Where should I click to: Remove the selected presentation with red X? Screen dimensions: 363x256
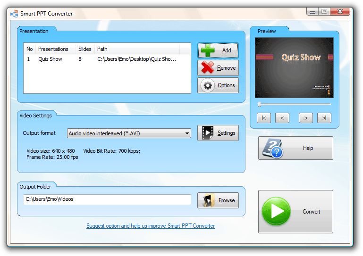[218, 68]
